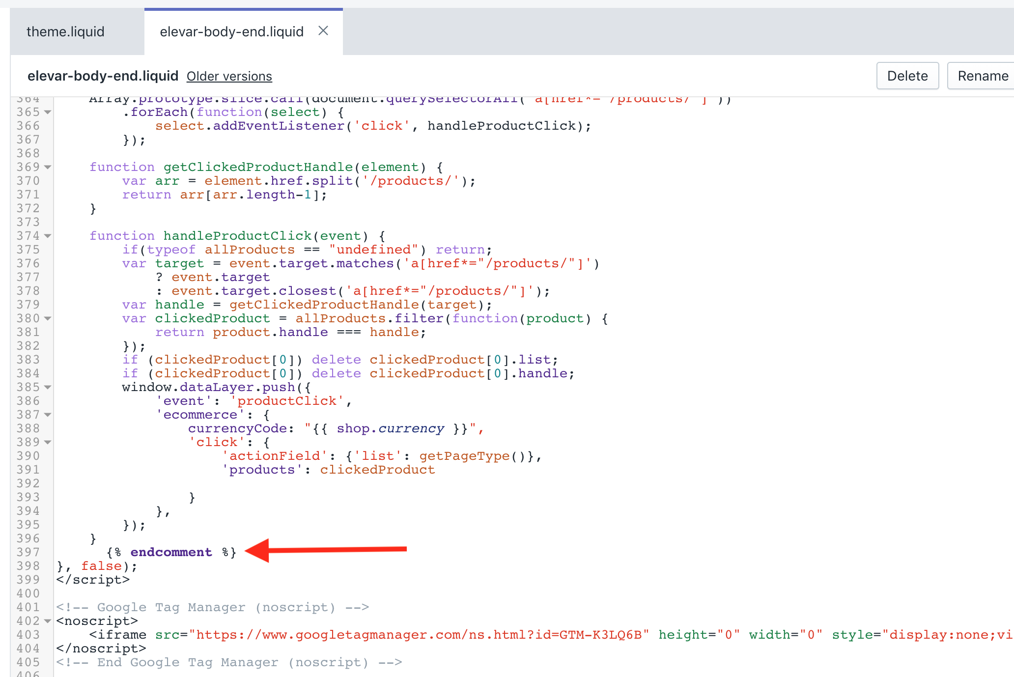Collapse getClickedProductHandle function at line 369

[48, 167]
